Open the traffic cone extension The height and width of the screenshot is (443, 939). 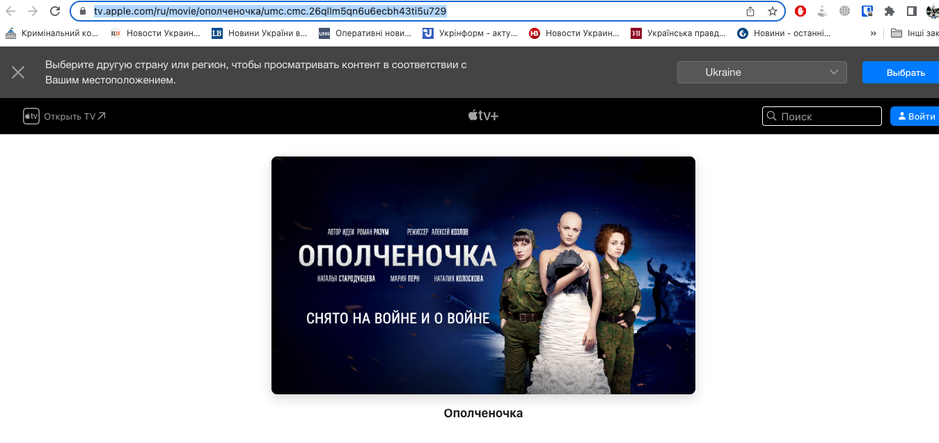click(x=822, y=11)
